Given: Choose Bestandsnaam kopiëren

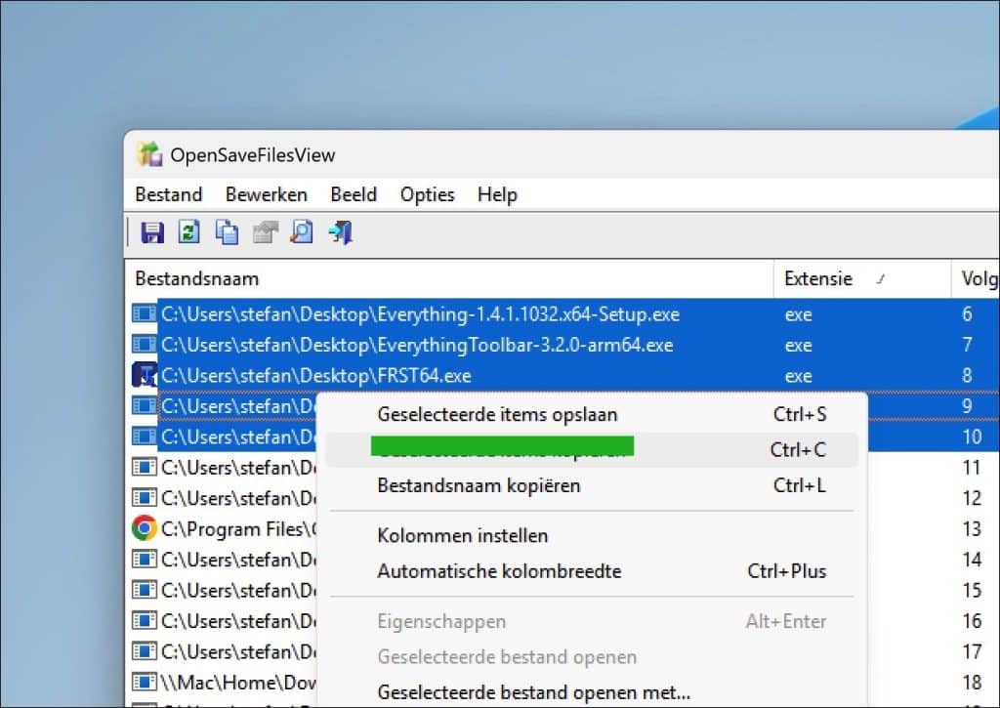Looking at the screenshot, I should 592,486.
